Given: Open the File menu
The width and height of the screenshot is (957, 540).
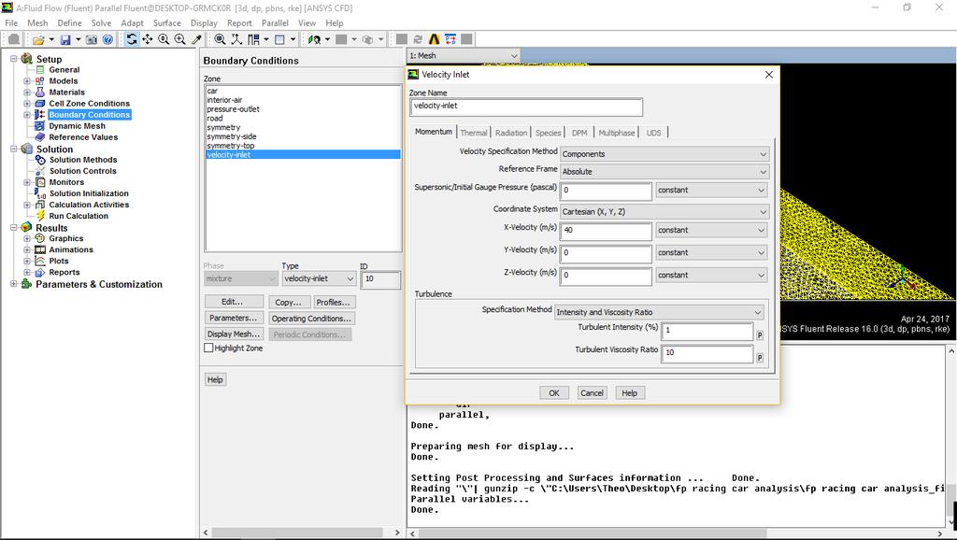Looking at the screenshot, I should [x=11, y=23].
